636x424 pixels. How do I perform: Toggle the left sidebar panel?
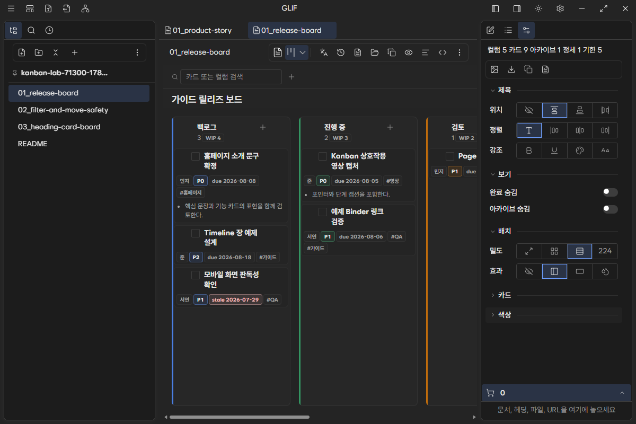pyautogui.click(x=496, y=8)
